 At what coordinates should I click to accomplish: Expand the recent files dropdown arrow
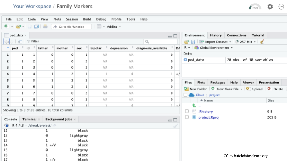point(23,27)
